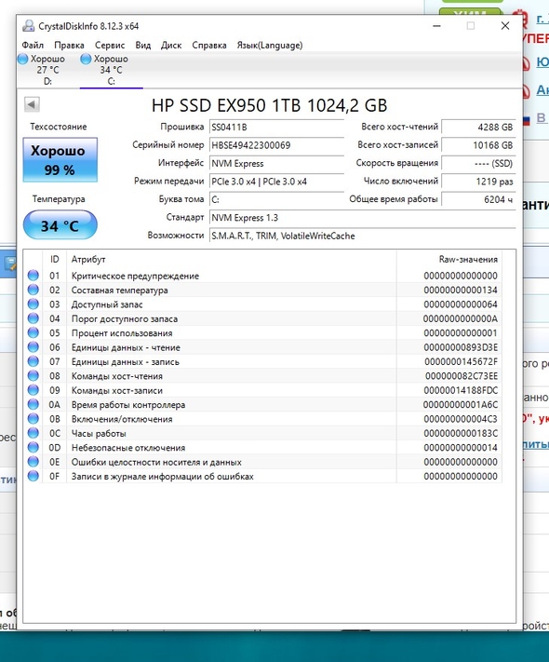Open the Файл menu
549x662 pixels.
(33, 46)
